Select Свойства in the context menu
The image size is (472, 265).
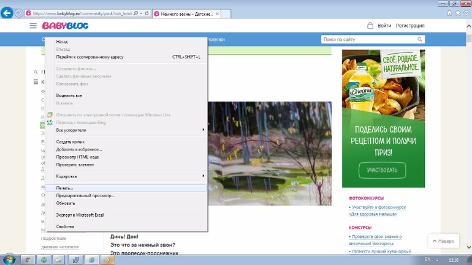(x=65, y=226)
